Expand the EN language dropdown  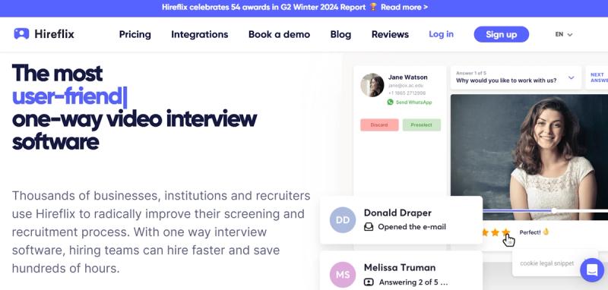click(564, 34)
